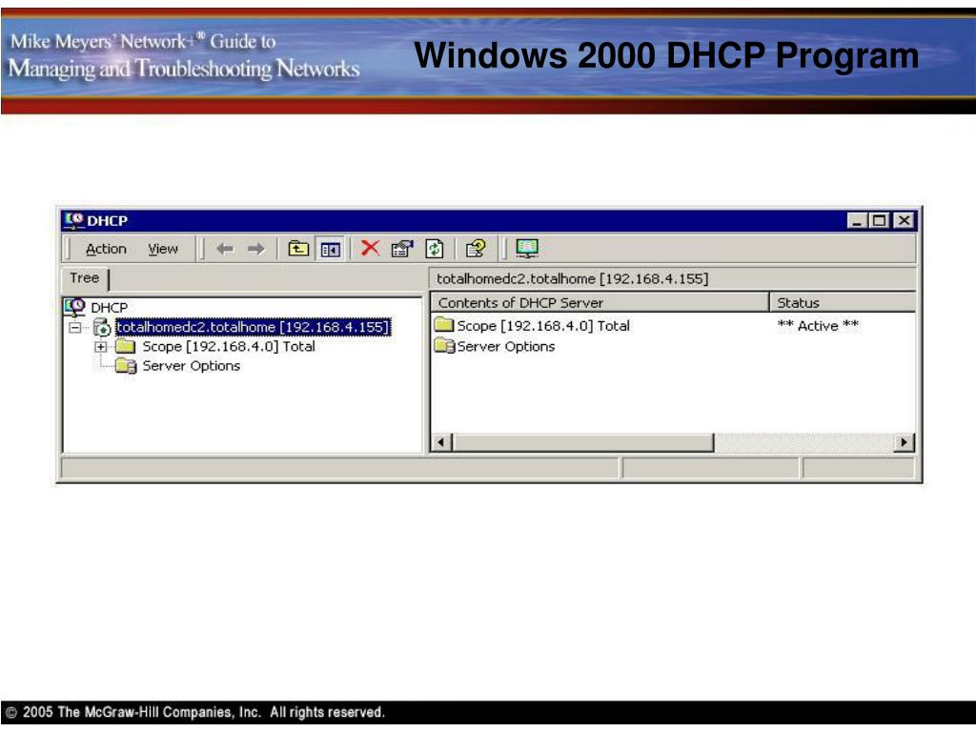Image resolution: width=976 pixels, height=732 pixels.
Task: Open the Action menu
Action: [x=106, y=249]
